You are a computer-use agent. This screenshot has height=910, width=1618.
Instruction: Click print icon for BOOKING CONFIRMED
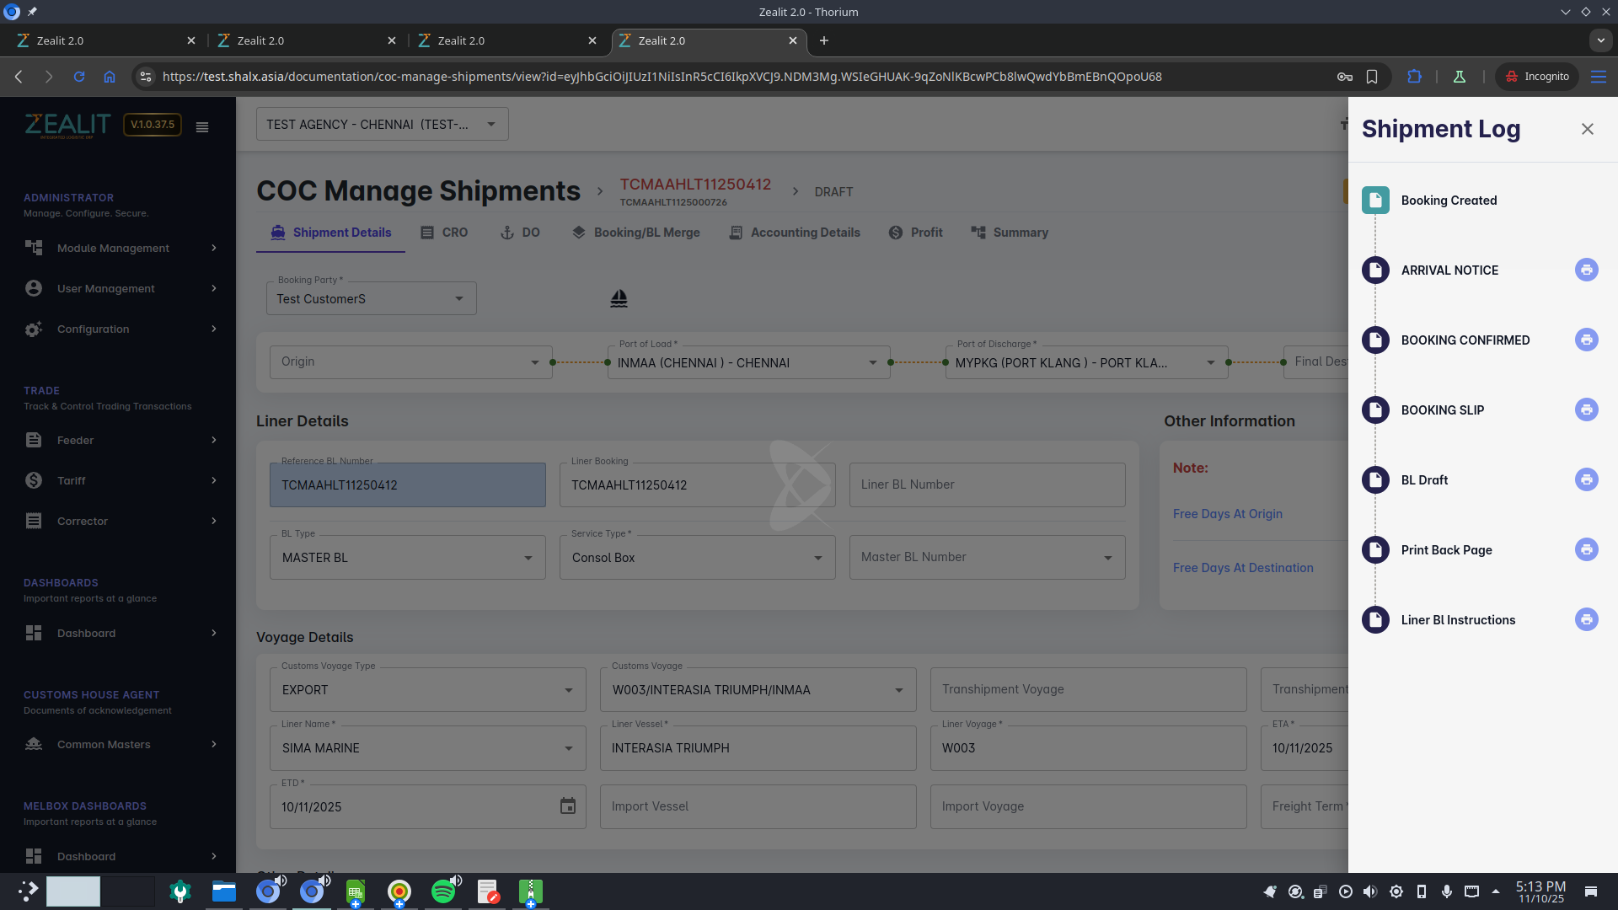pos(1586,340)
